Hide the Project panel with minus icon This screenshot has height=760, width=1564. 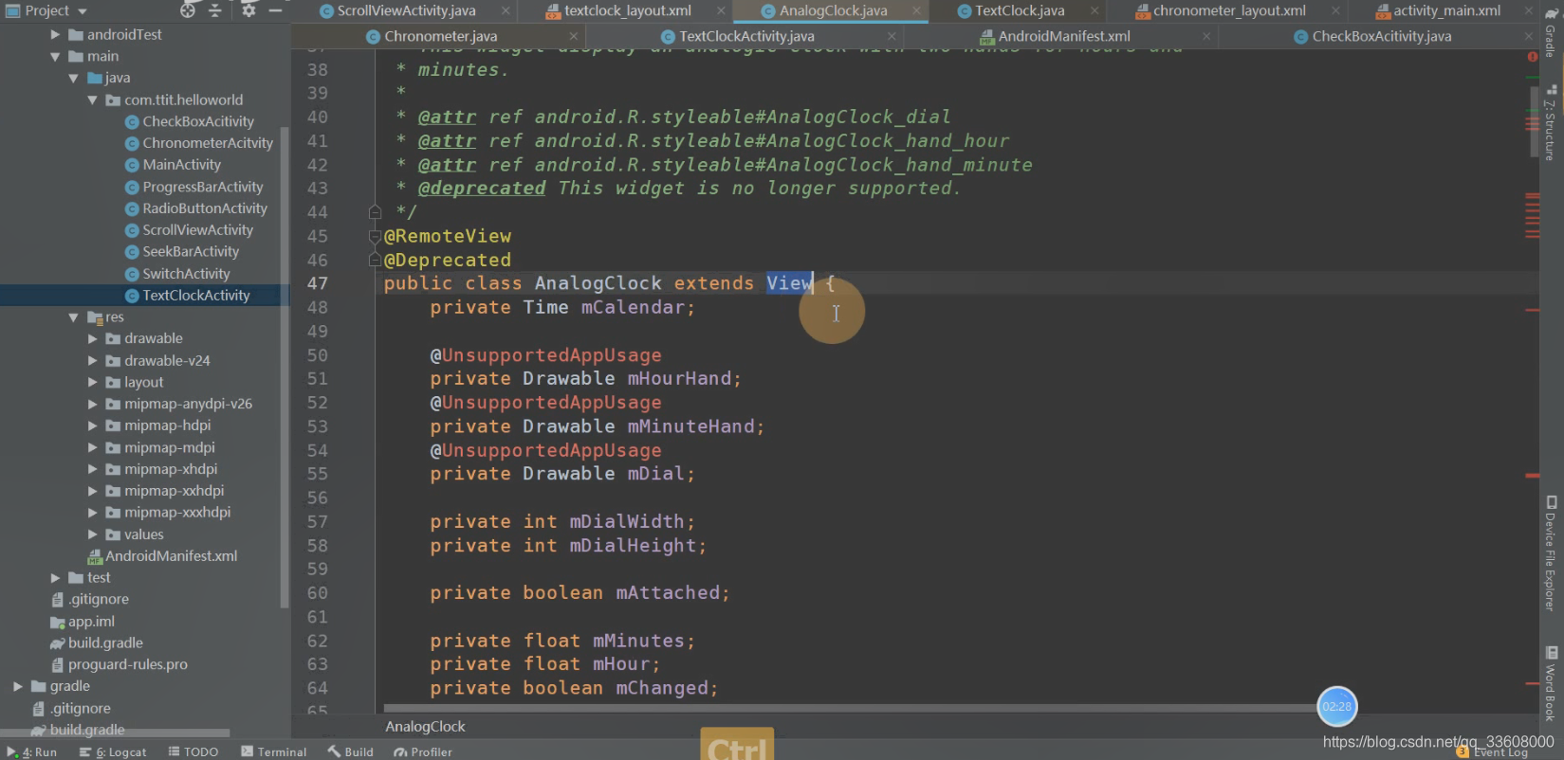pos(275,10)
